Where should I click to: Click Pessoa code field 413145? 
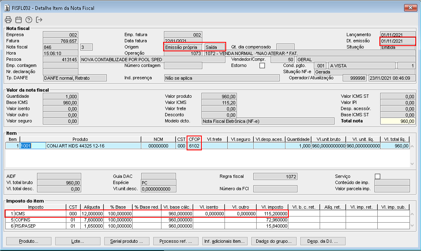61,60
